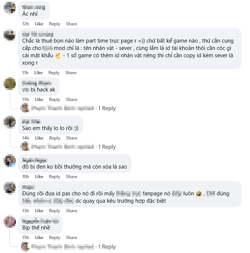Click the laughing emoji in the fanpage comment
The height and width of the screenshot is (253, 250).
coord(199,193)
